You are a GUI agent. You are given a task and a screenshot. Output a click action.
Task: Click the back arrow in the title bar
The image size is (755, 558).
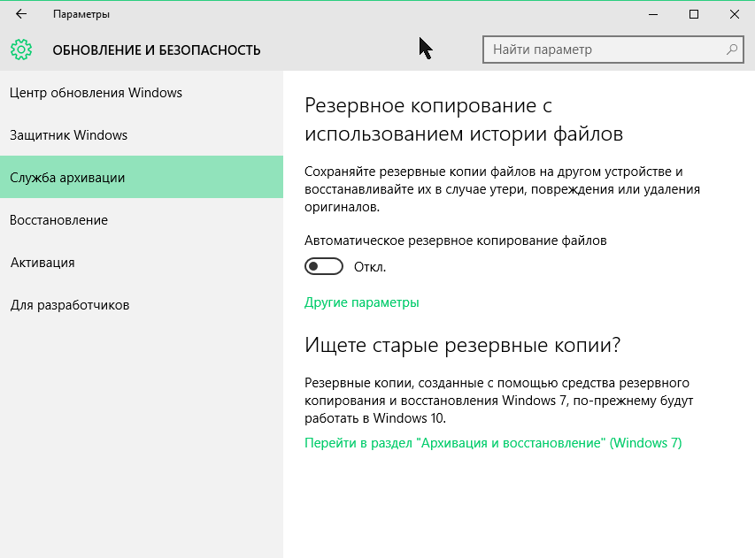coord(21,14)
